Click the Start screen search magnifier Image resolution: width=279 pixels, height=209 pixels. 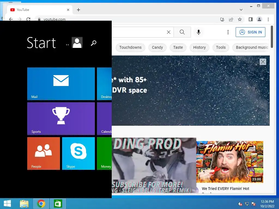[94, 43]
